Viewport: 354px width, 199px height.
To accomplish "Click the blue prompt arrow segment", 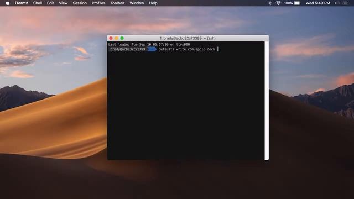I will coord(152,49).
